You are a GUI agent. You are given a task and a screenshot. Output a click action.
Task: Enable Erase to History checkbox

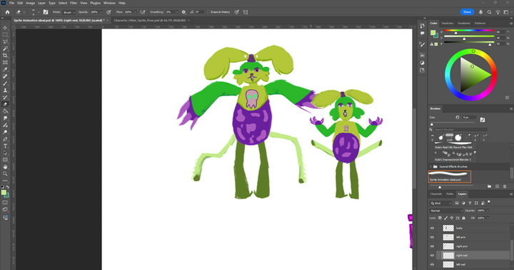[x=208, y=12]
